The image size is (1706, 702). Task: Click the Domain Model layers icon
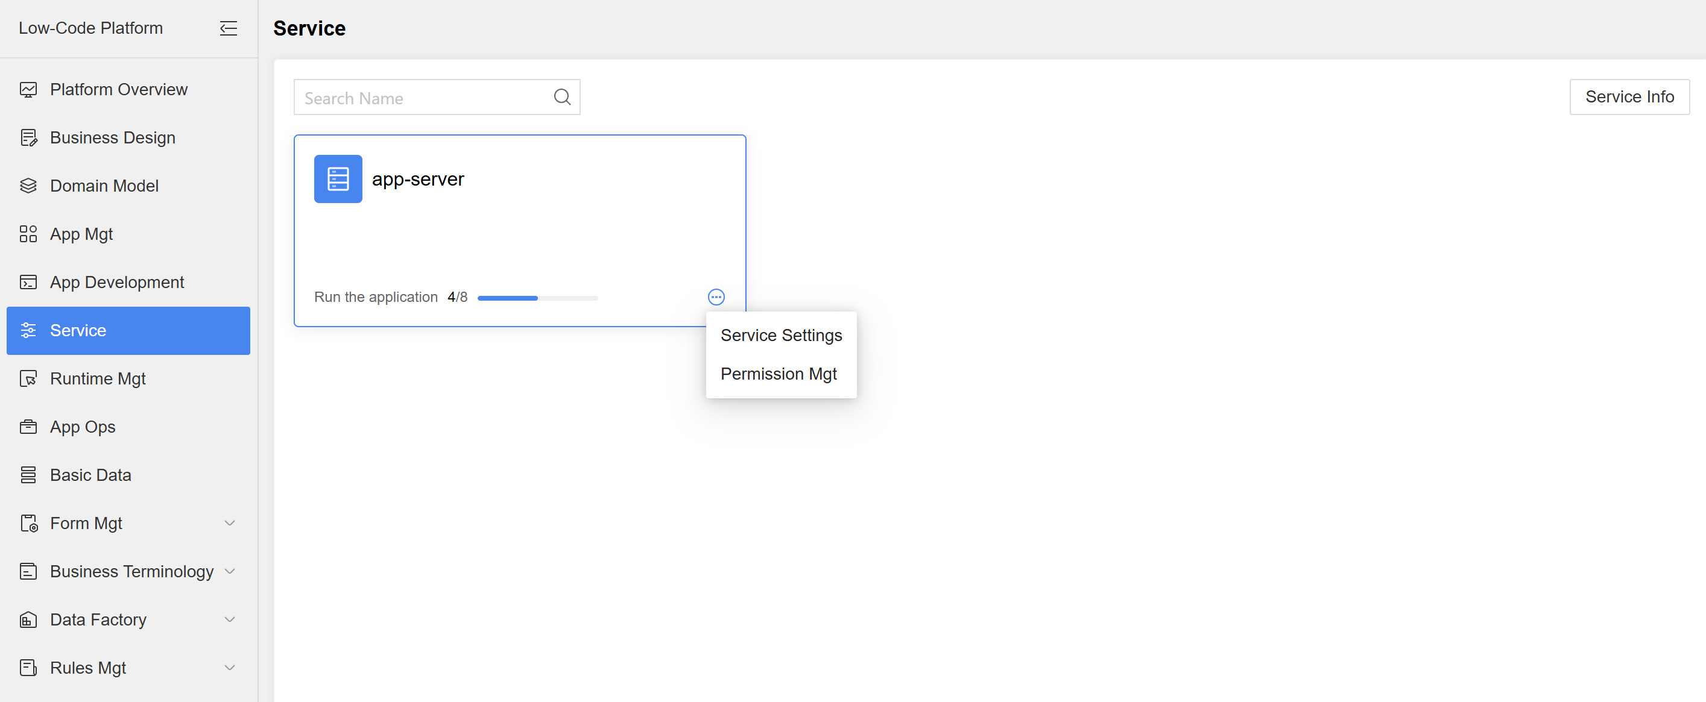click(28, 186)
